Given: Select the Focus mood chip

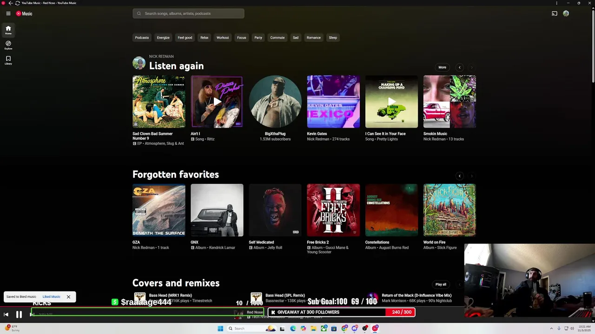Looking at the screenshot, I should click(242, 38).
